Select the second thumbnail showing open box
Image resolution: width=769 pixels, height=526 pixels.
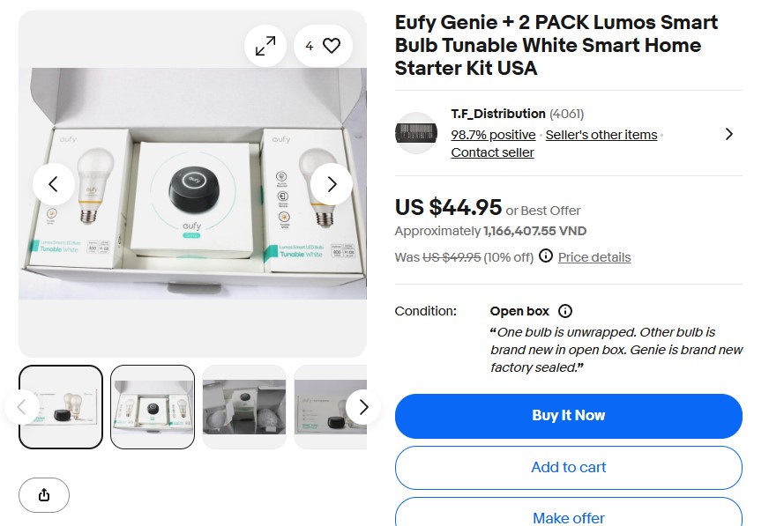[153, 406]
